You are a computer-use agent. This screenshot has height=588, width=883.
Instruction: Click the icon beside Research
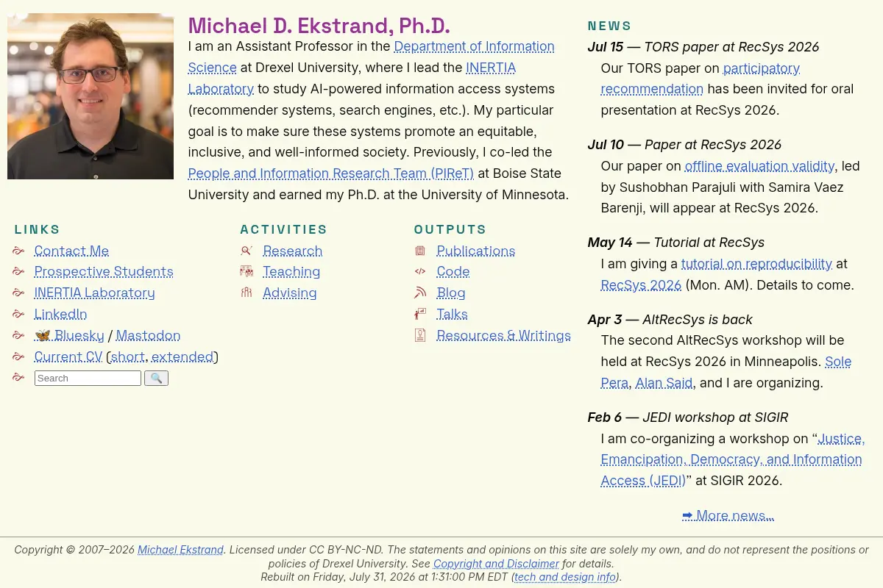[x=247, y=251]
